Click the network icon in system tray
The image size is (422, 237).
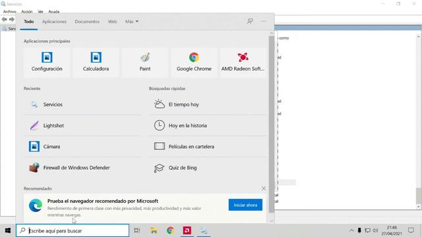(367, 230)
